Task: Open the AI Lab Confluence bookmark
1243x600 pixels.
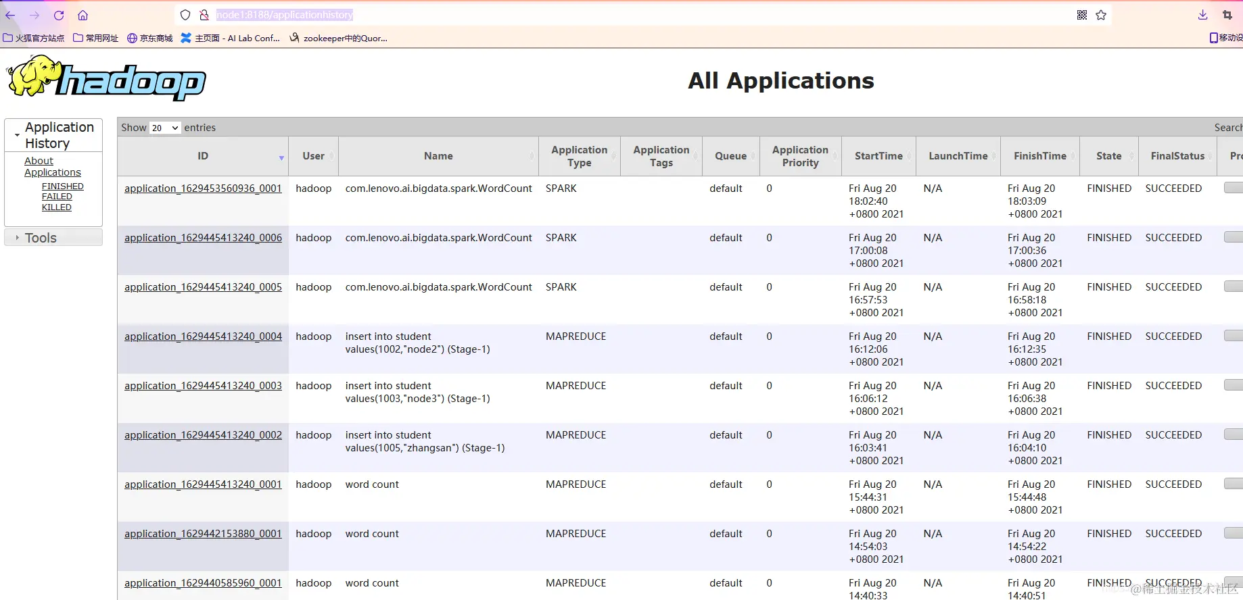Action: point(231,38)
